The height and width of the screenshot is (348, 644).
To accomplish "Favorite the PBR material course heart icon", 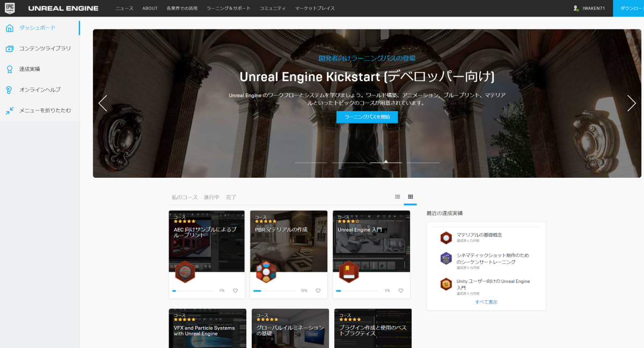I will [x=318, y=291].
